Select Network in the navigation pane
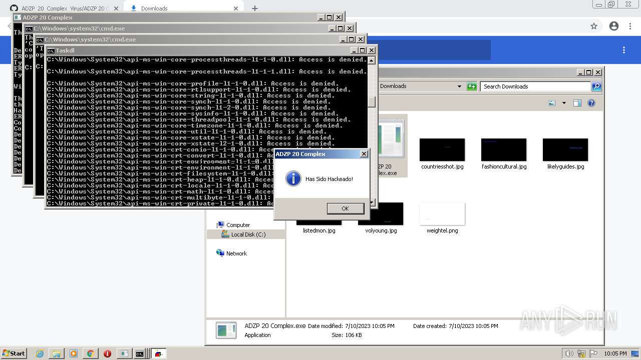641x360 pixels. click(x=236, y=253)
